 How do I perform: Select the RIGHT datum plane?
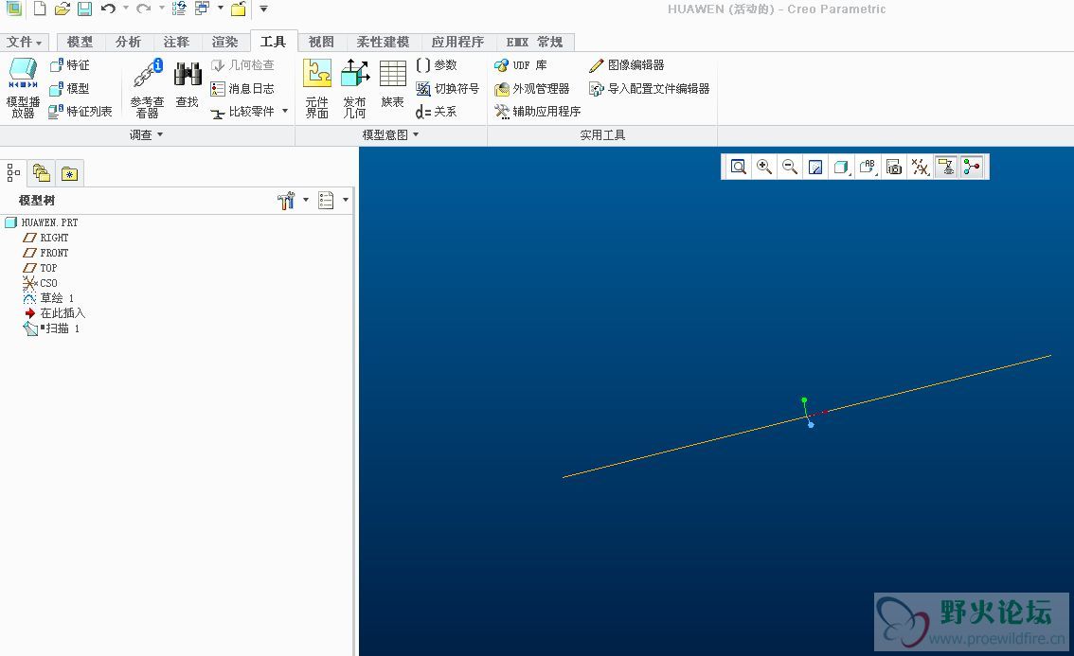pos(45,238)
